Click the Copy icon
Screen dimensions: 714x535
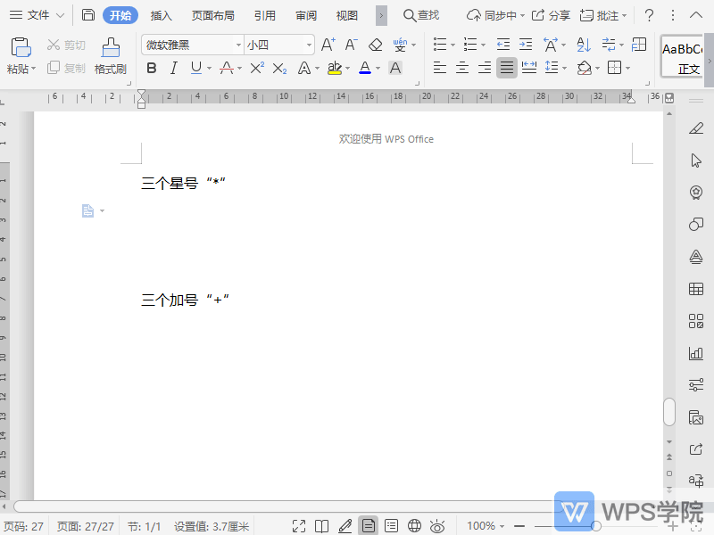pos(54,68)
